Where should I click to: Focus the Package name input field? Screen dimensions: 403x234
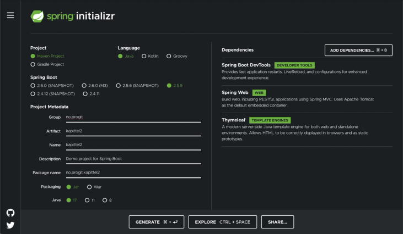click(133, 173)
